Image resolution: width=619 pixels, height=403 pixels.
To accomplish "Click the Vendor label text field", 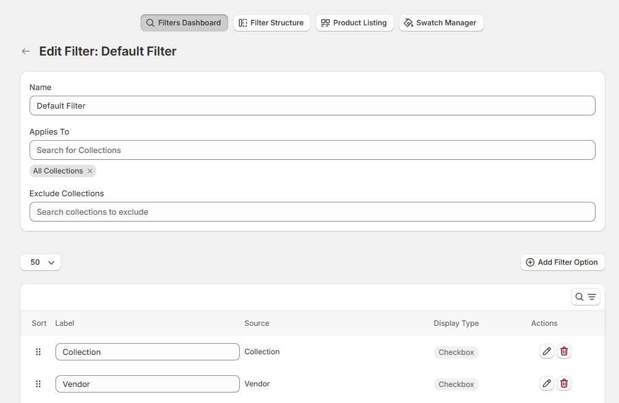I will [x=147, y=384].
